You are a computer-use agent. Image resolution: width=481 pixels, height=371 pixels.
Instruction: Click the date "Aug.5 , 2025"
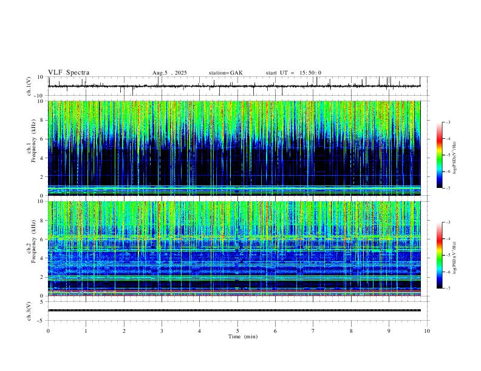click(x=169, y=73)
